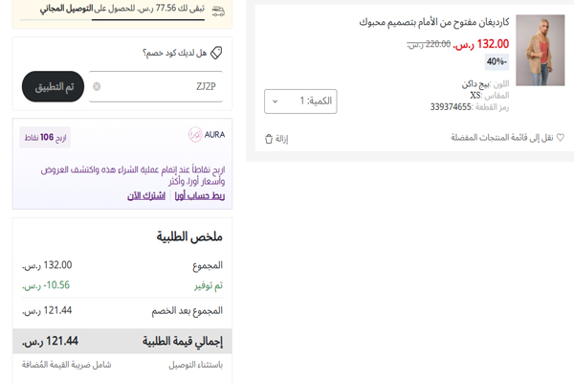Click the green savings amount -10.56
The width and height of the screenshot is (574, 383).
[46, 284]
